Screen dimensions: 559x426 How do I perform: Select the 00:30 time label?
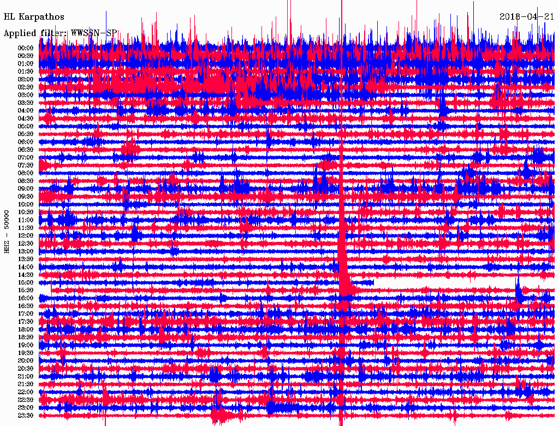25,56
